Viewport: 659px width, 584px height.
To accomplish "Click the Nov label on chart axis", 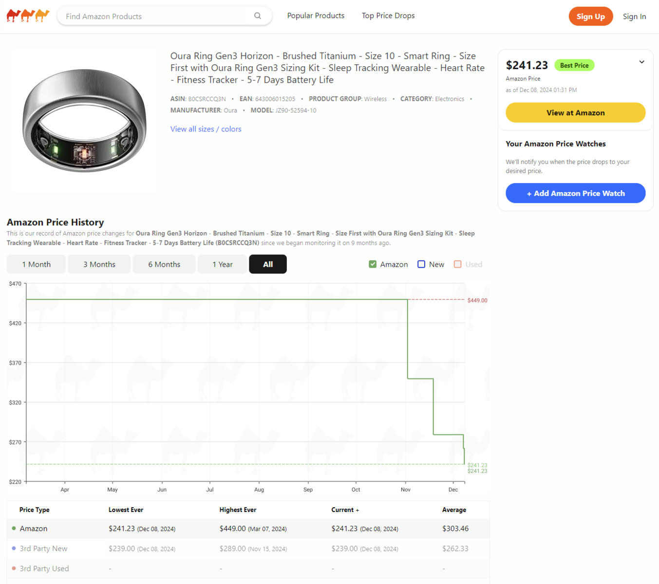I will click(x=405, y=490).
